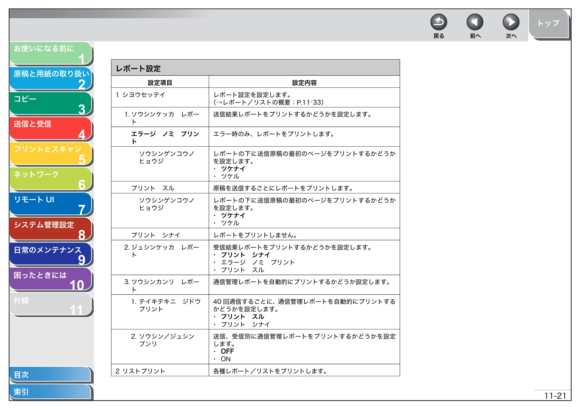Click the 設定項目 column header
This screenshot has width=580, height=410.
click(x=160, y=83)
